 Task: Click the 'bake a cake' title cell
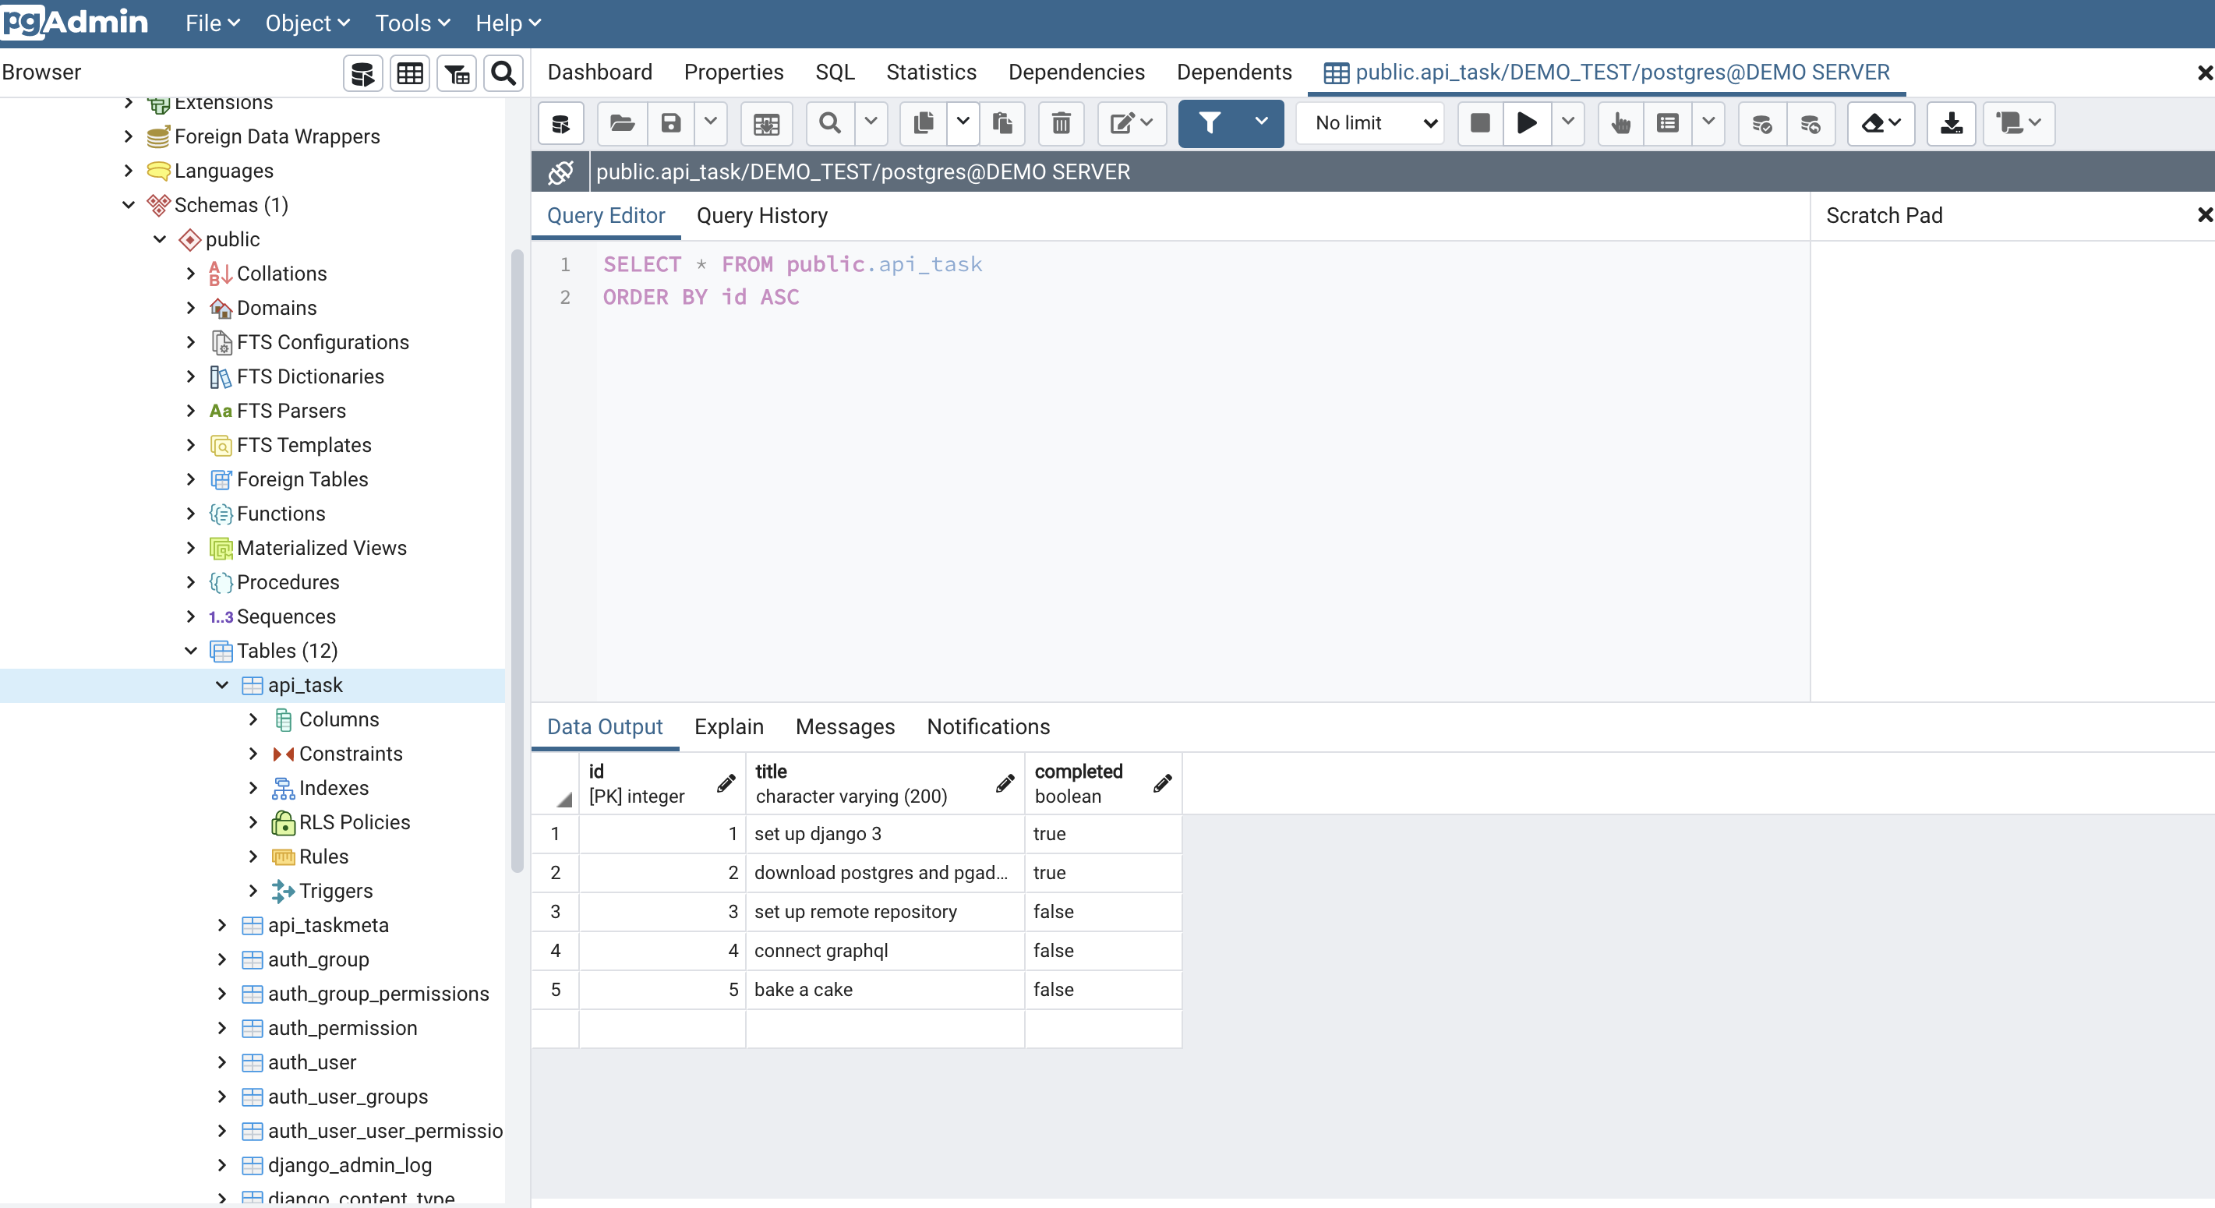pyautogui.click(x=884, y=990)
